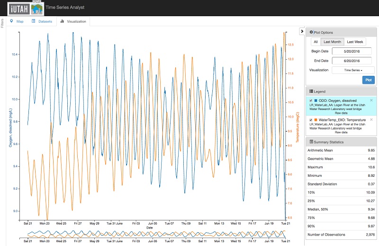Click the iUTAH logo
The image size is (379, 246).
pos(26,9)
